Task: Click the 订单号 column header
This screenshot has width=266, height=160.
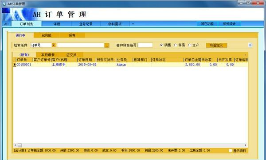Action: coord(24,60)
